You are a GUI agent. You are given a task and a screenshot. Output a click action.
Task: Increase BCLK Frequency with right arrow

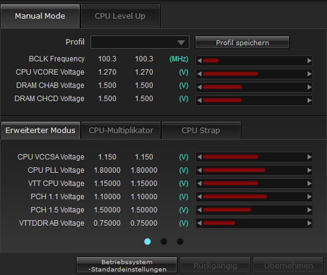[x=310, y=60]
